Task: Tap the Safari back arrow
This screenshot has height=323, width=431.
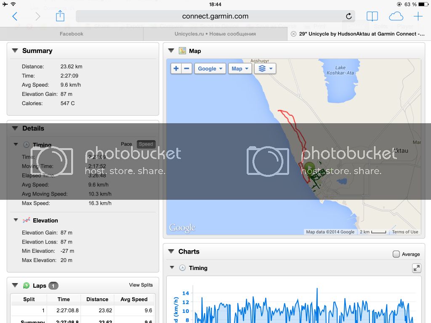Action: 15,16
